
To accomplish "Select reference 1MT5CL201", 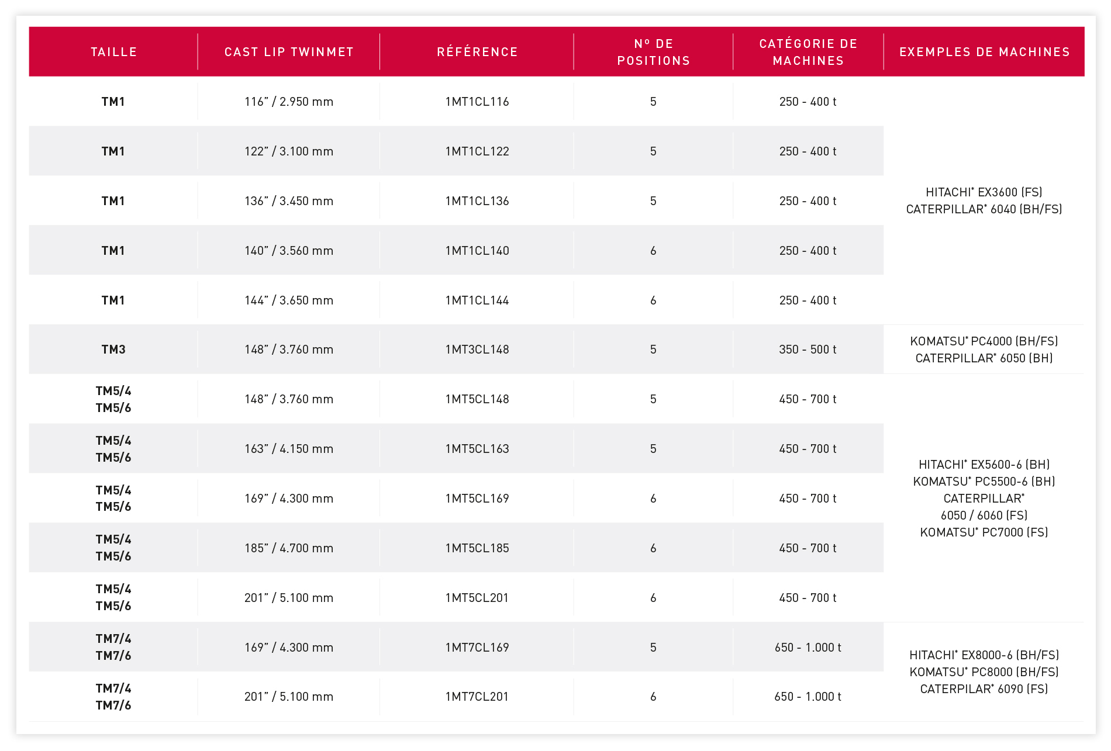I will [x=477, y=598].
